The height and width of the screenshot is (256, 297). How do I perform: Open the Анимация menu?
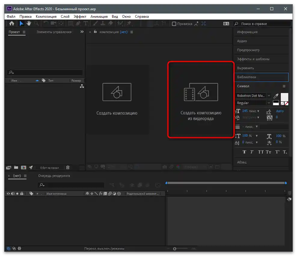point(99,17)
